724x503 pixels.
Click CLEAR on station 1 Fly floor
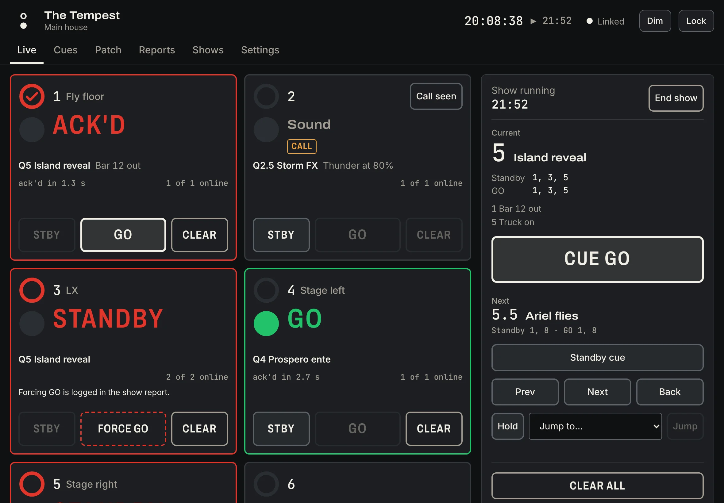pos(199,235)
